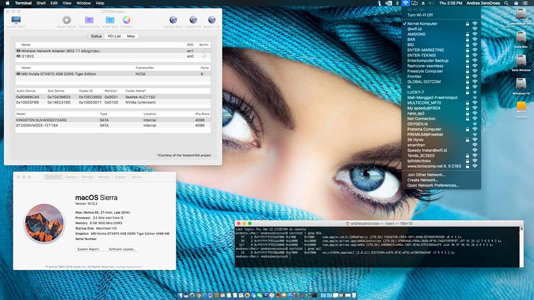The image size is (534, 300).
Task: Switch to the Misc tab in DPCIManager
Action: 131,36
